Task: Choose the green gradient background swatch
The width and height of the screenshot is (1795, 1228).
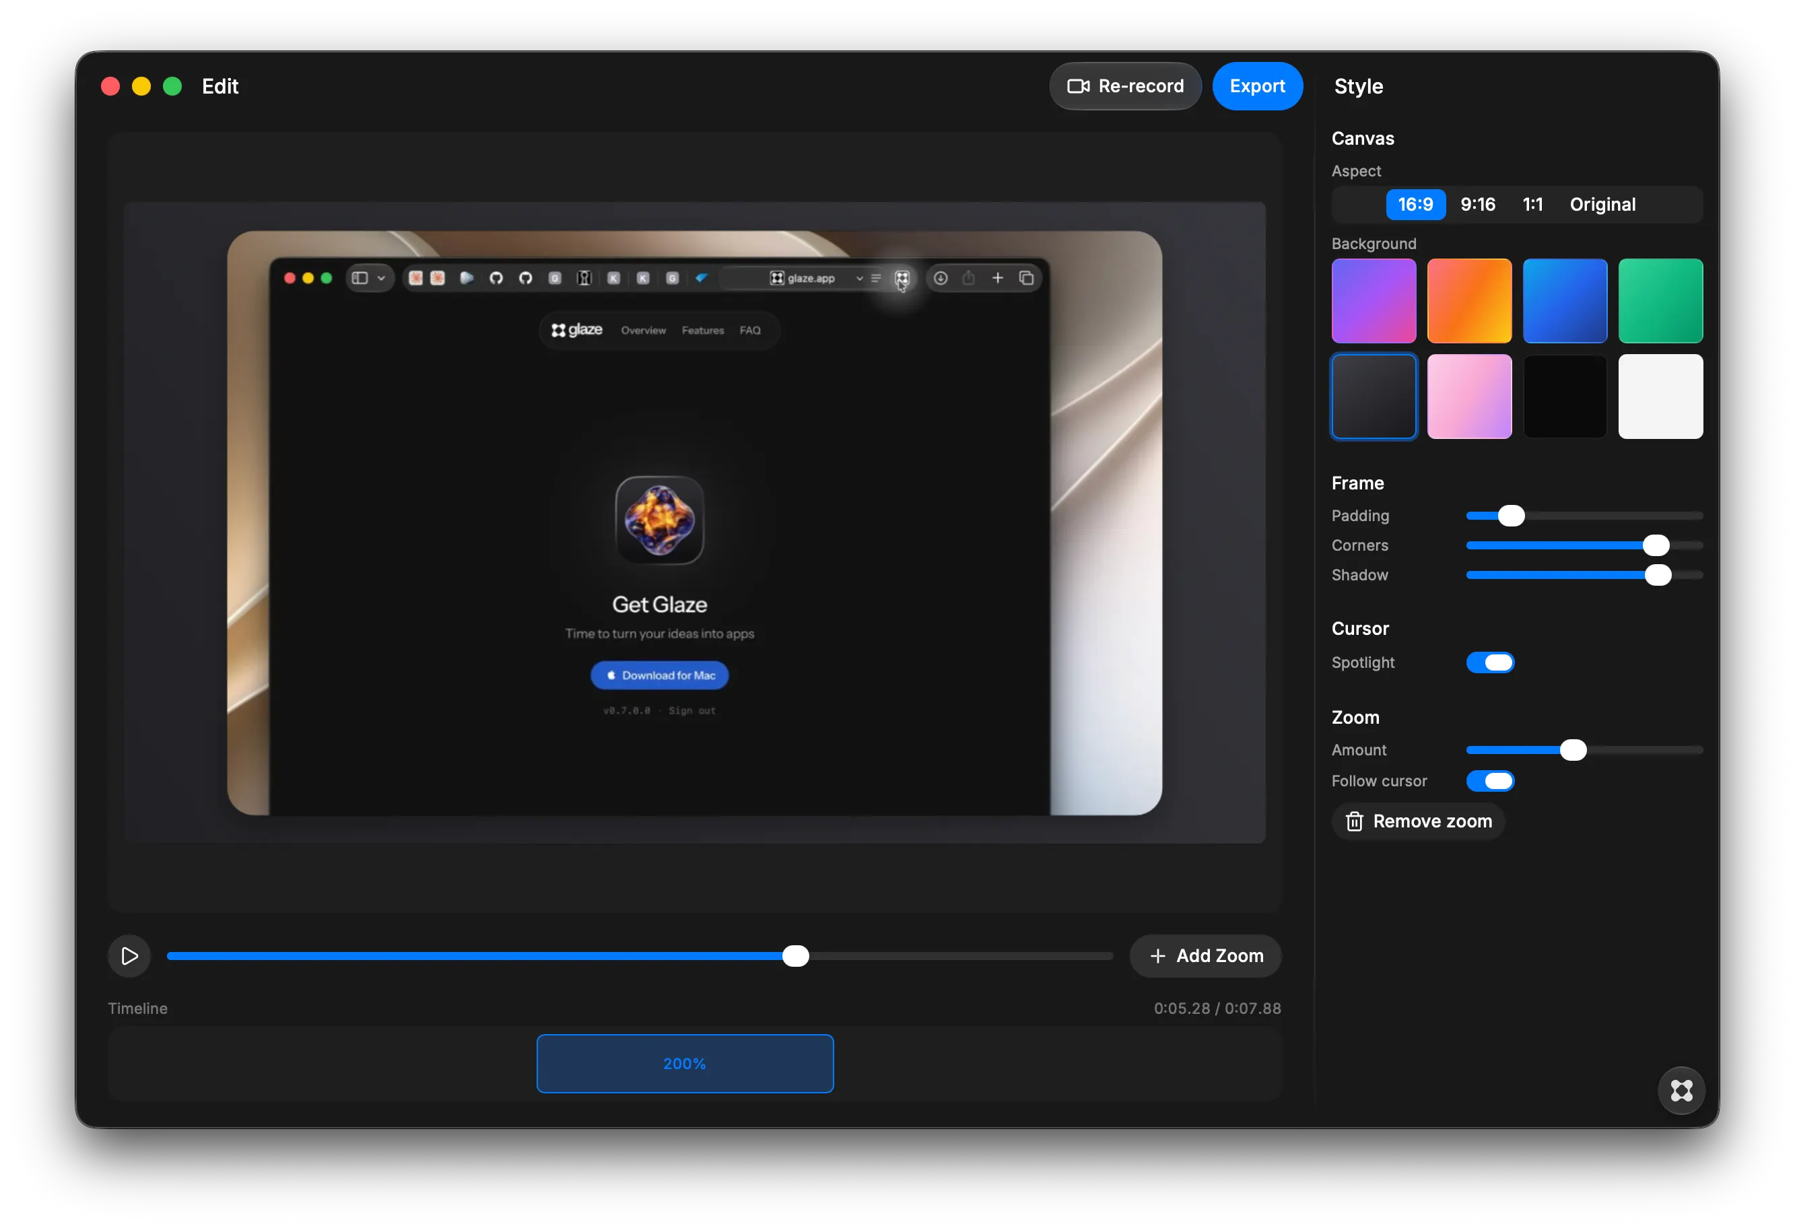Action: pyautogui.click(x=1660, y=300)
